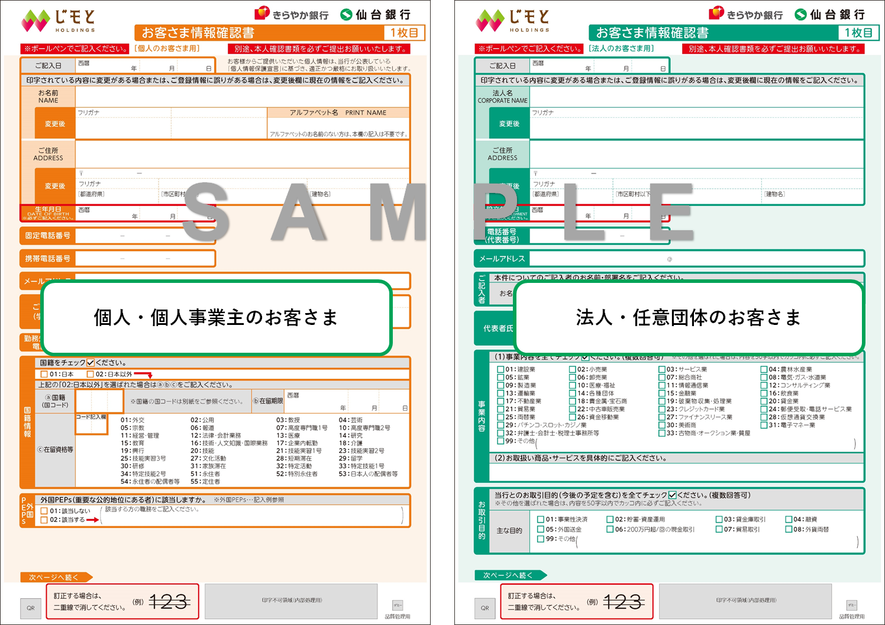The width and height of the screenshot is (885, 625).
Task: Check the 31:電子マネー業 business type box
Action: coord(764,425)
